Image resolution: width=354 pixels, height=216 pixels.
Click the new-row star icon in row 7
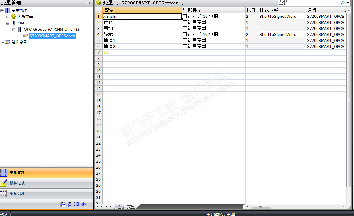[106, 52]
